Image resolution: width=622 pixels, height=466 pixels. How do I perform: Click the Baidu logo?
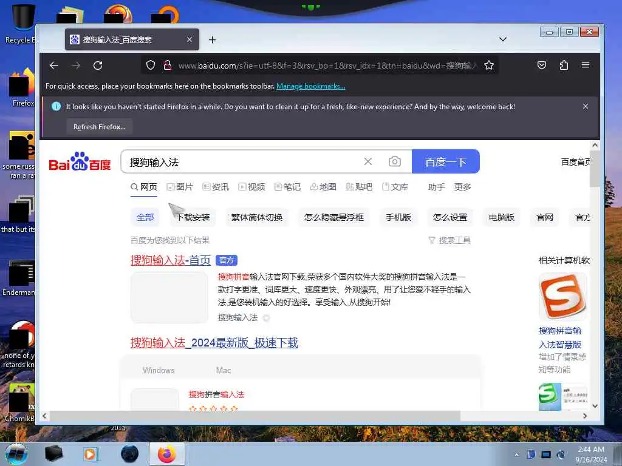coord(80,161)
